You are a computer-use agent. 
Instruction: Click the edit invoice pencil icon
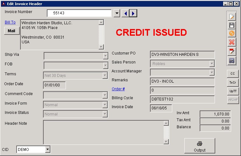click(x=232, y=17)
